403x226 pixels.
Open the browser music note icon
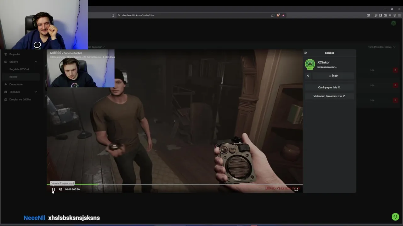[376, 15]
